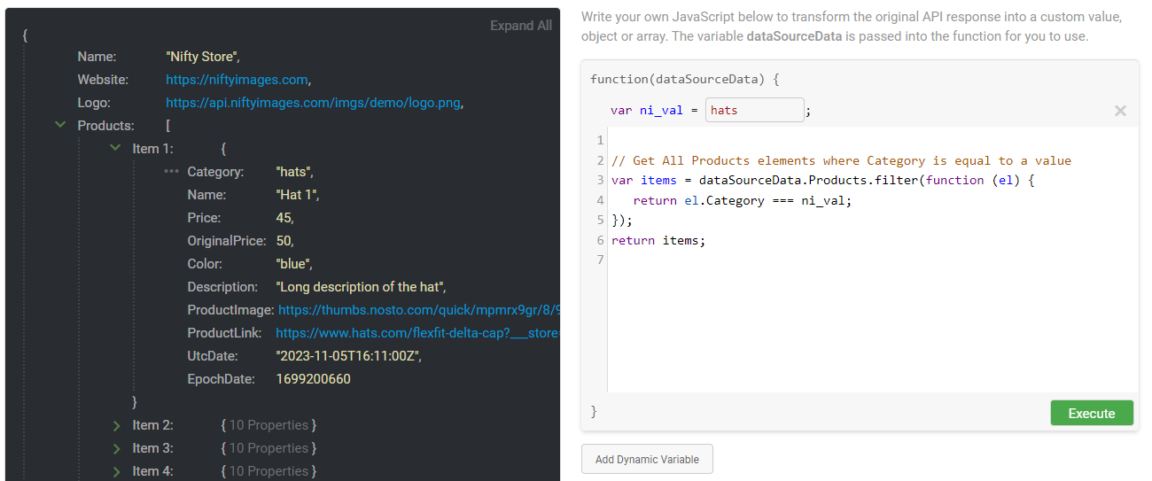This screenshot has height=481, width=1152.
Task: Click the three-dots icon beside Category
Action: [x=171, y=172]
